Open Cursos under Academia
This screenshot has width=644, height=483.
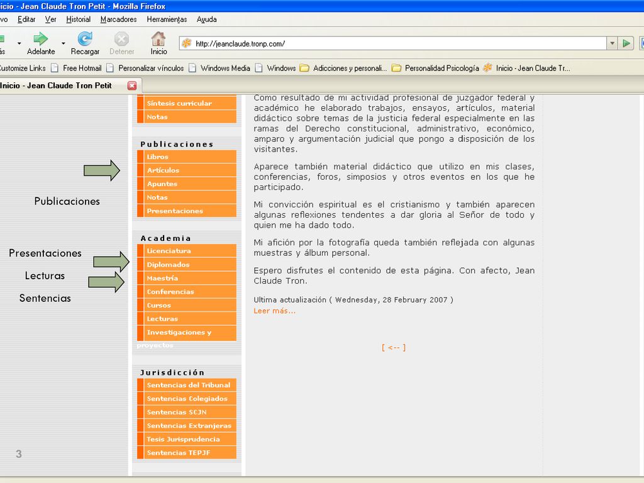click(187, 305)
